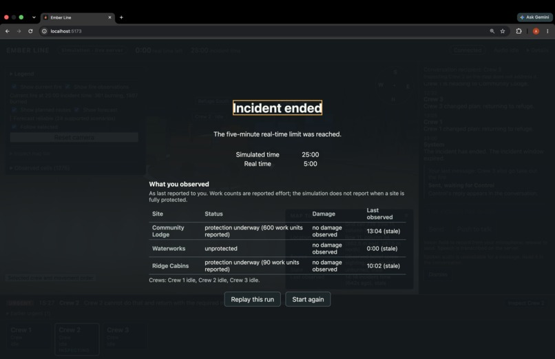Screen dimensions: 555x359
Task: Go back in browser history
Action: pyautogui.click(x=8, y=31)
